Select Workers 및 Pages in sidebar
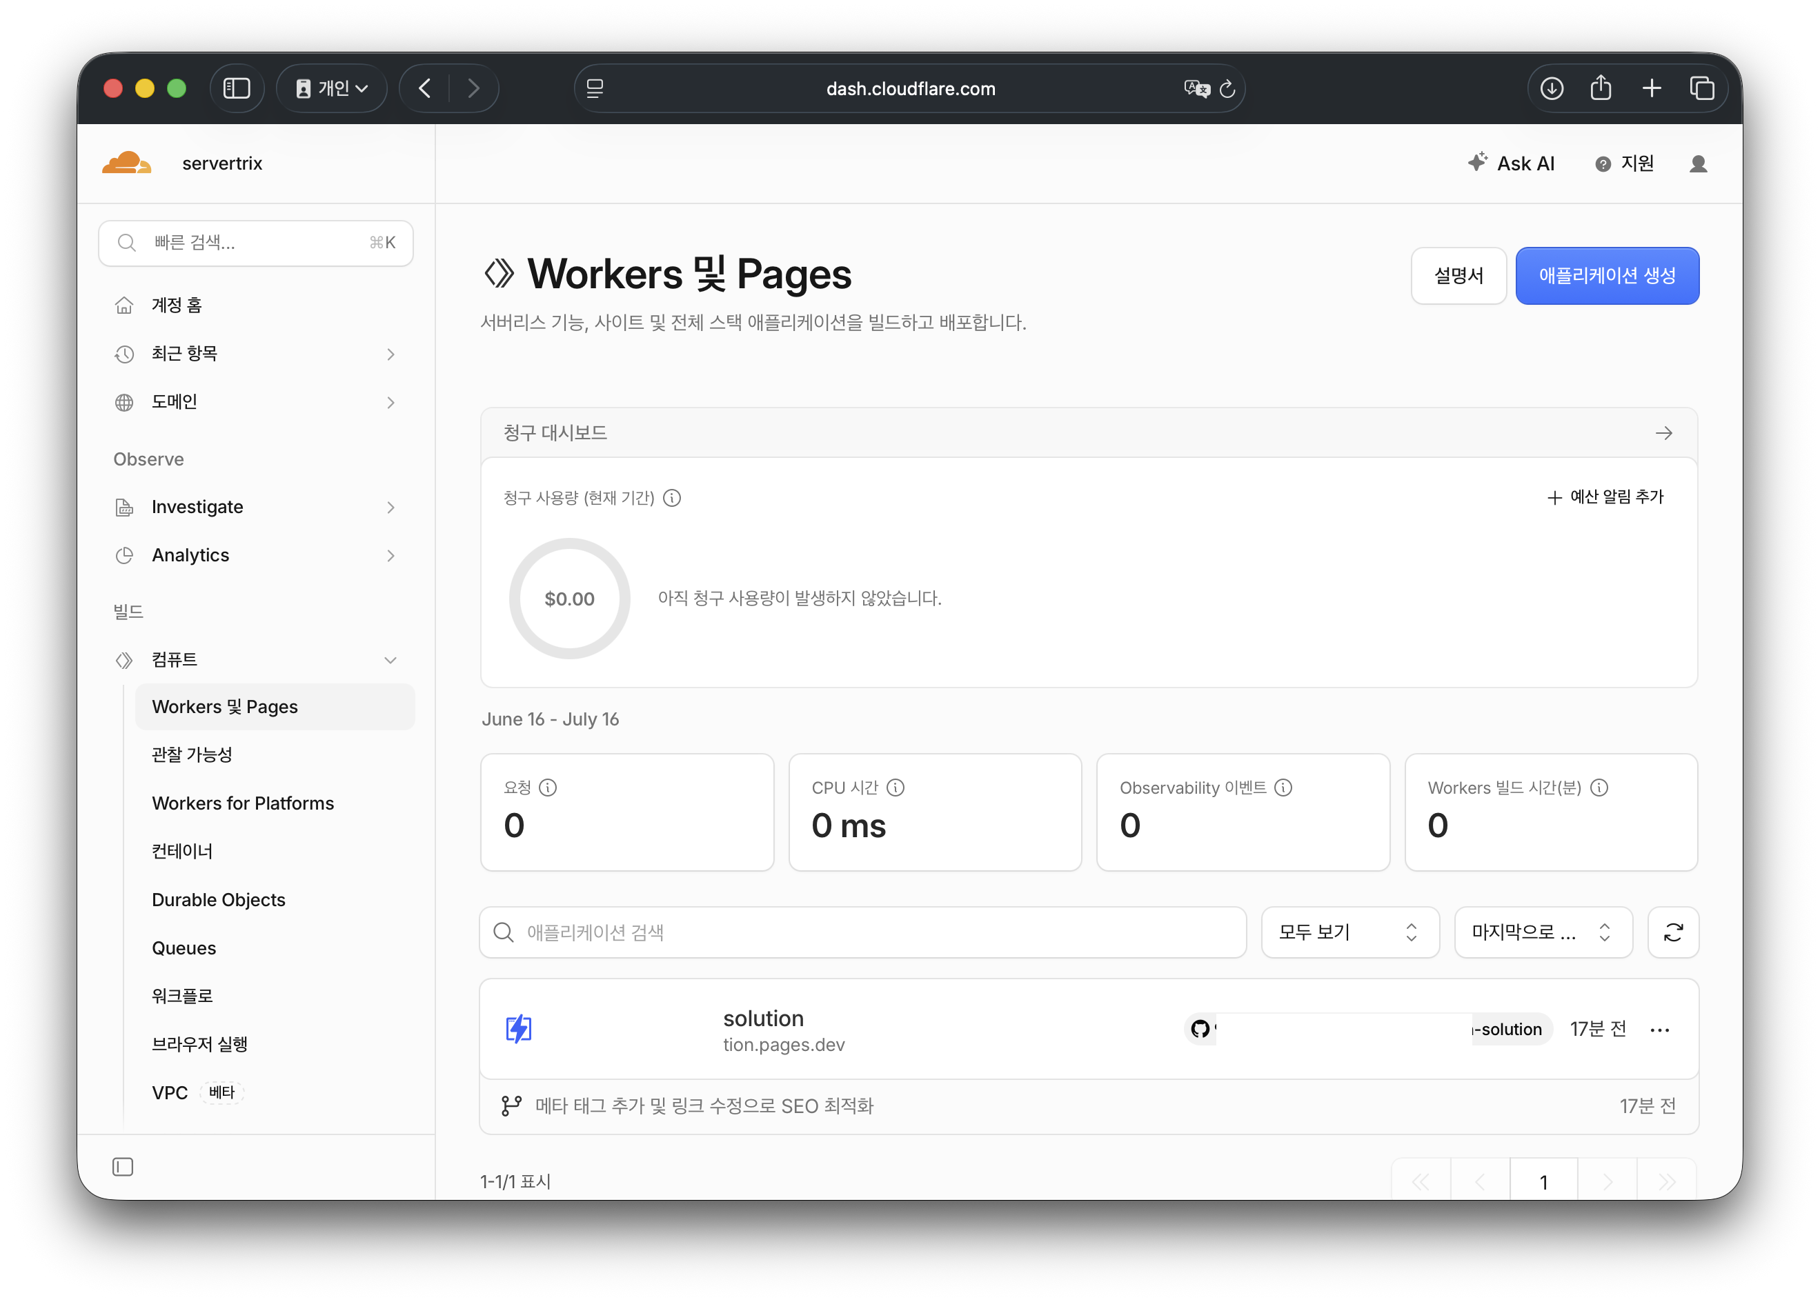The width and height of the screenshot is (1820, 1302). tap(275, 707)
